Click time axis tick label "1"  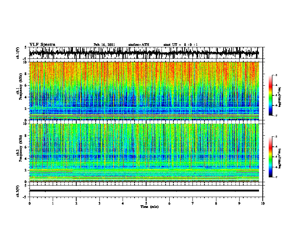[53, 203]
